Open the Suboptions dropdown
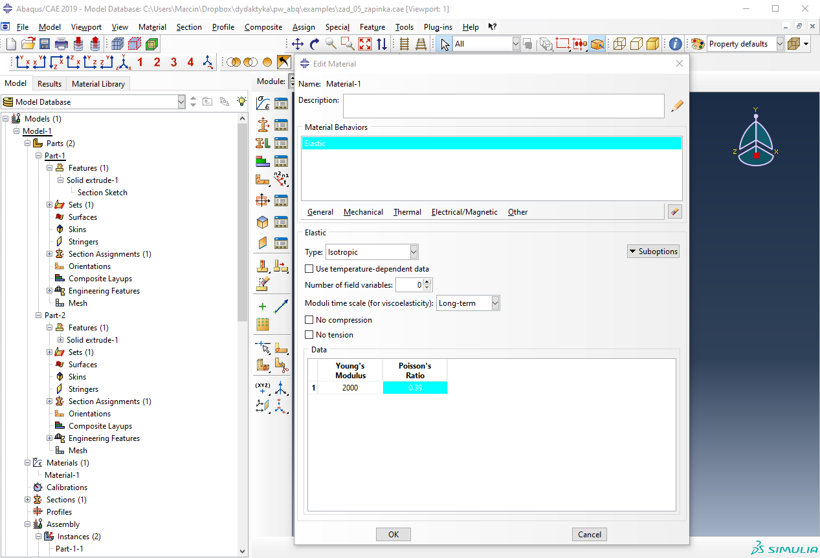This screenshot has width=820, height=558. click(653, 252)
